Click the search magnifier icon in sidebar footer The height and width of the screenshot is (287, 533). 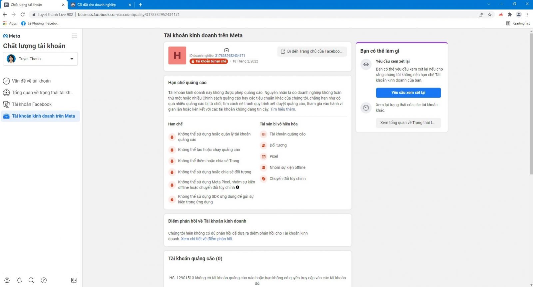point(31,280)
